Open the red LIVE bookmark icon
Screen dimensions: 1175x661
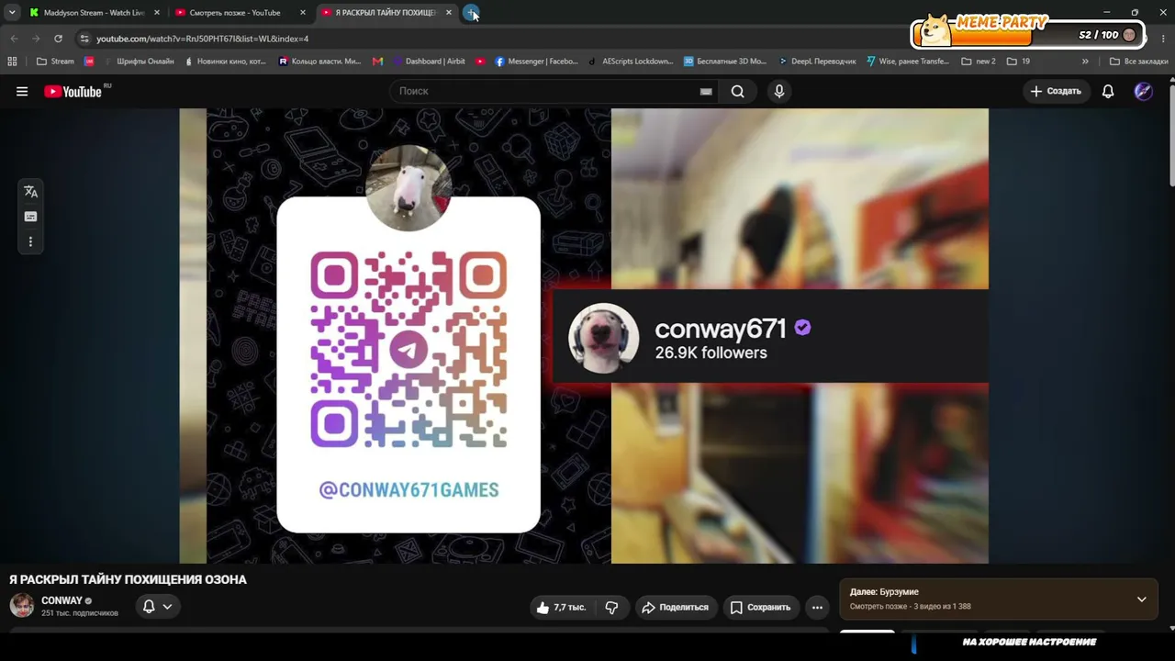click(x=89, y=62)
